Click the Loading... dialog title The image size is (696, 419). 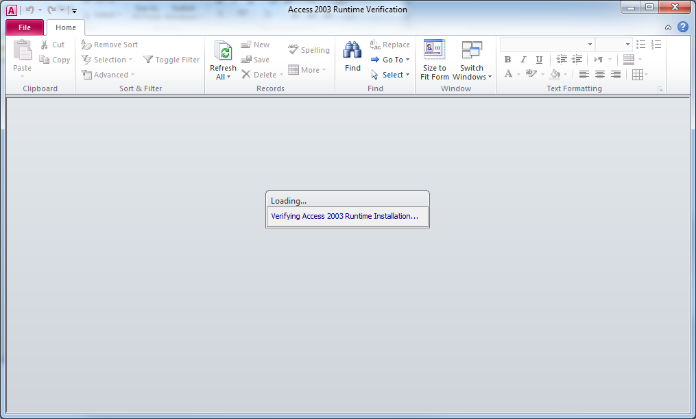point(289,201)
